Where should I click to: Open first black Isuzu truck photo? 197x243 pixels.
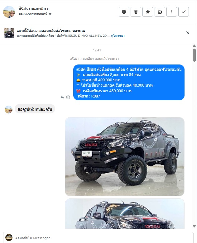pyautogui.click(x=125, y=156)
